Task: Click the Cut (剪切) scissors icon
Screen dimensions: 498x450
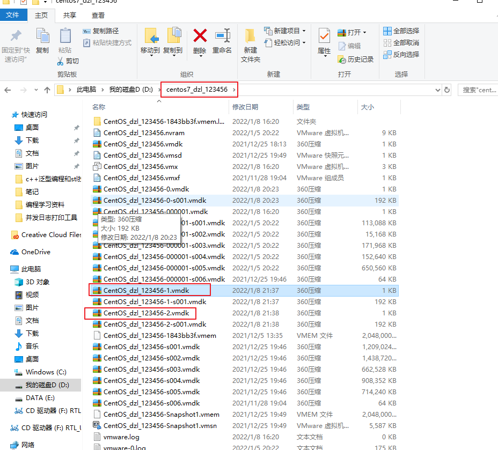Action: pos(60,61)
